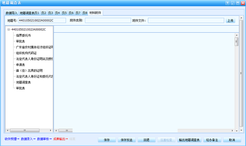
Task: Collapse the 440105021002JA00002C tree node
Action: pyautogui.click(x=9, y=29)
